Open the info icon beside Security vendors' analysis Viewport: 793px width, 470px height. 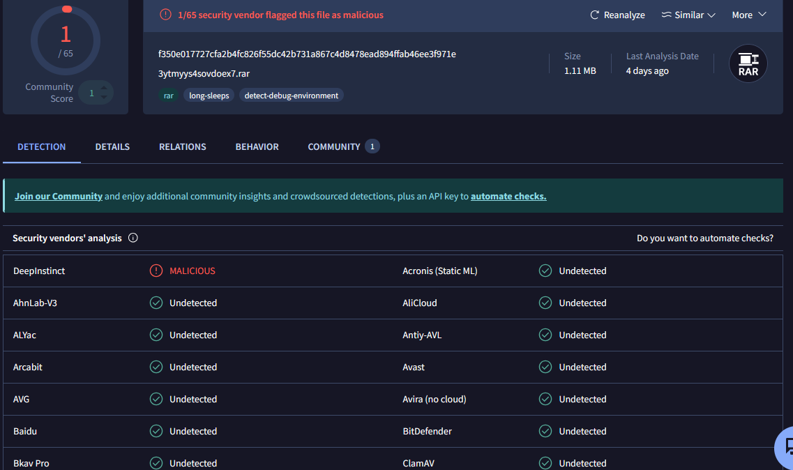click(133, 238)
